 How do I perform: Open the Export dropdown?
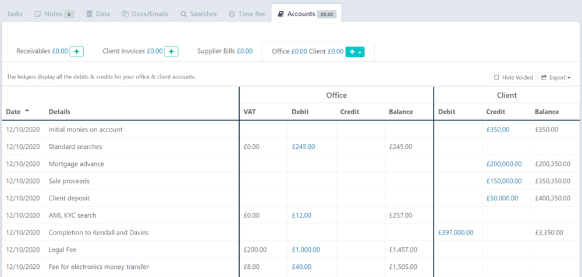pos(556,77)
